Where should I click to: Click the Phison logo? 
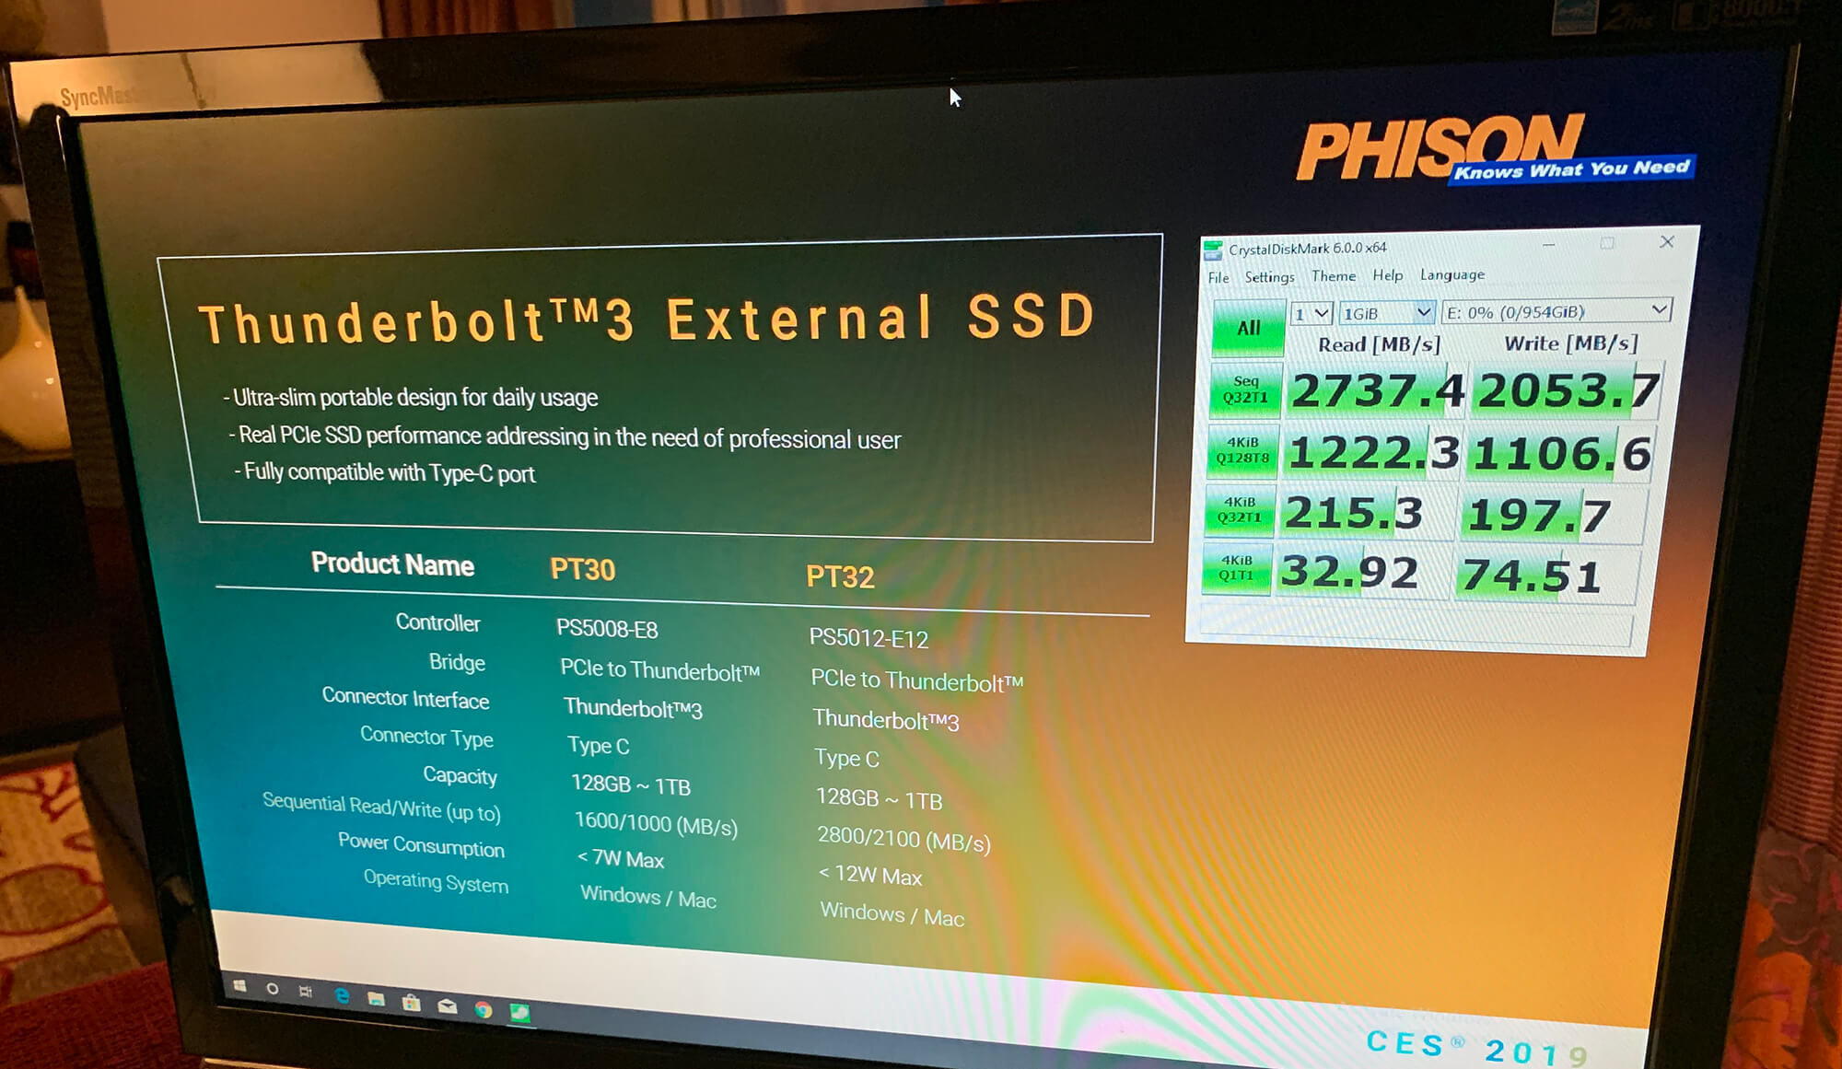(1496, 147)
